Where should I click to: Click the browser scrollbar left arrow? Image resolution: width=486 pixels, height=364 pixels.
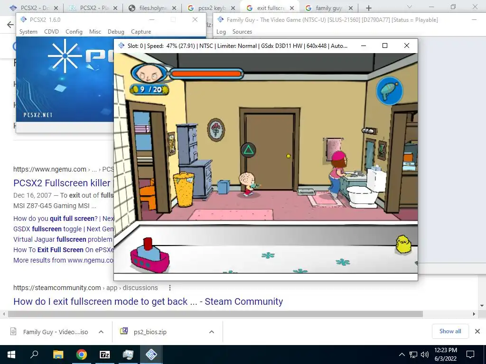(x=4, y=314)
